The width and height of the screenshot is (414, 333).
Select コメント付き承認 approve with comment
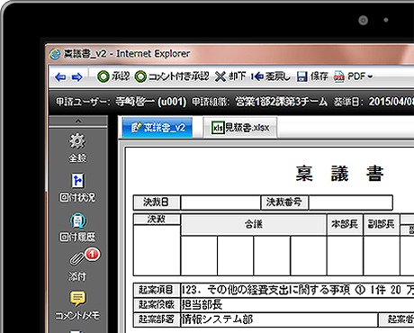click(172, 76)
